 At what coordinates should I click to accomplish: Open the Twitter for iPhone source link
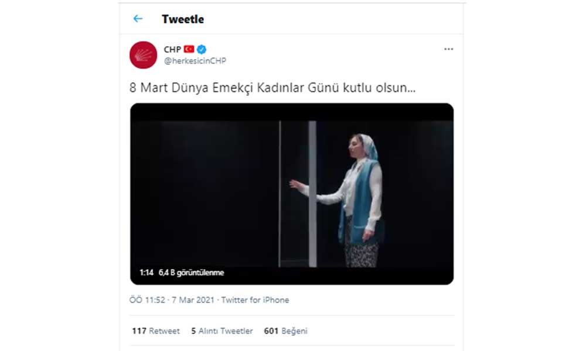255,300
